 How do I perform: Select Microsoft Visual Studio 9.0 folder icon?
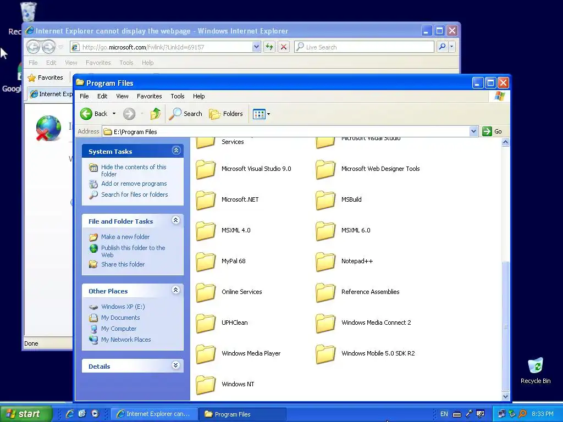click(206, 169)
